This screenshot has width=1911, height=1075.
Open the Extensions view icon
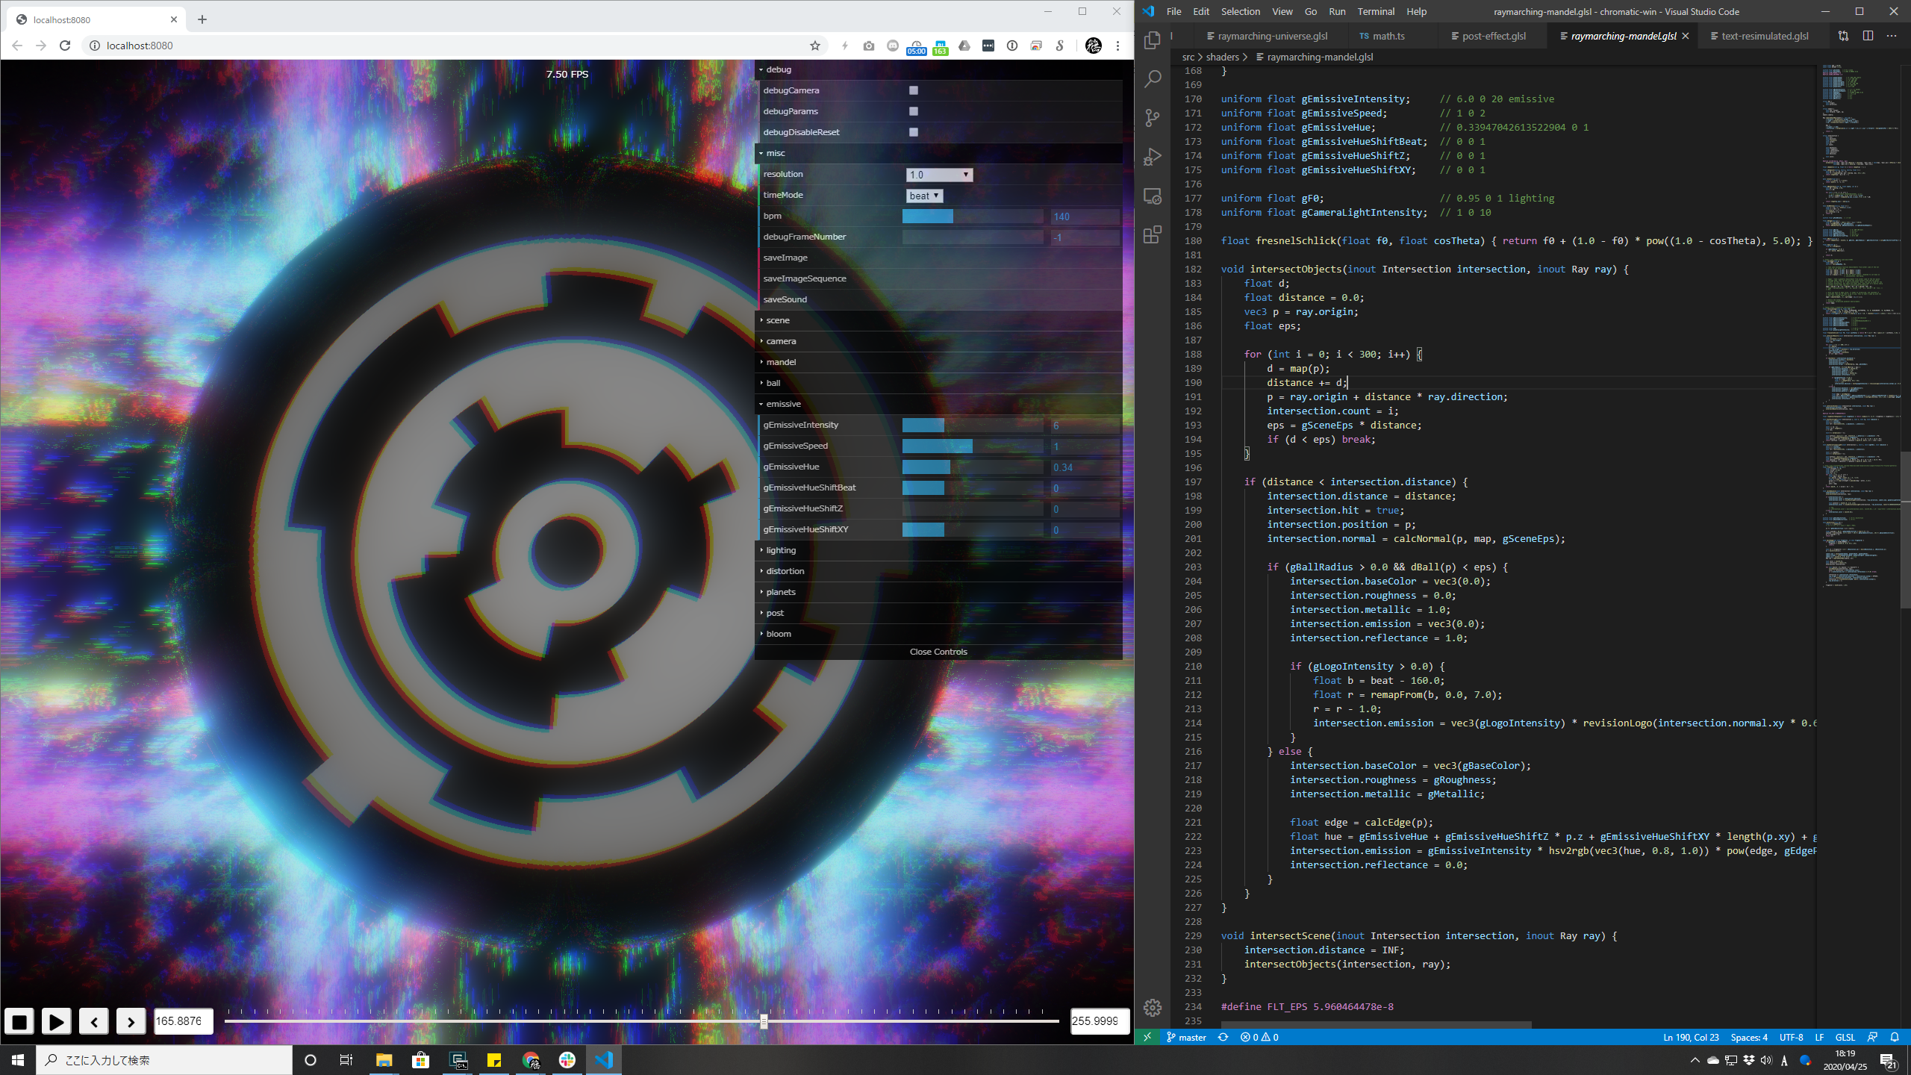click(1153, 235)
